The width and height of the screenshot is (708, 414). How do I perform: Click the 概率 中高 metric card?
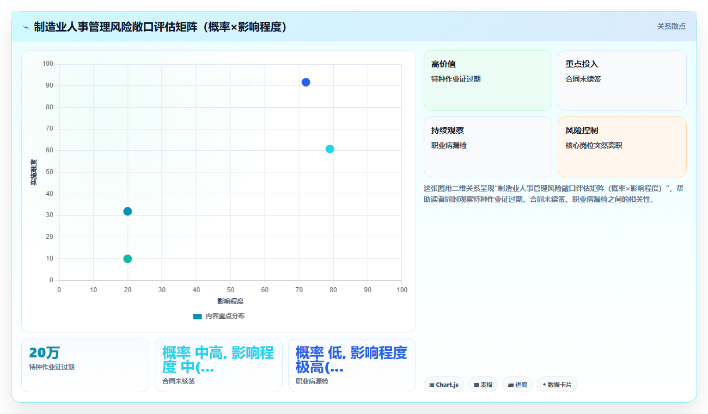(218, 365)
